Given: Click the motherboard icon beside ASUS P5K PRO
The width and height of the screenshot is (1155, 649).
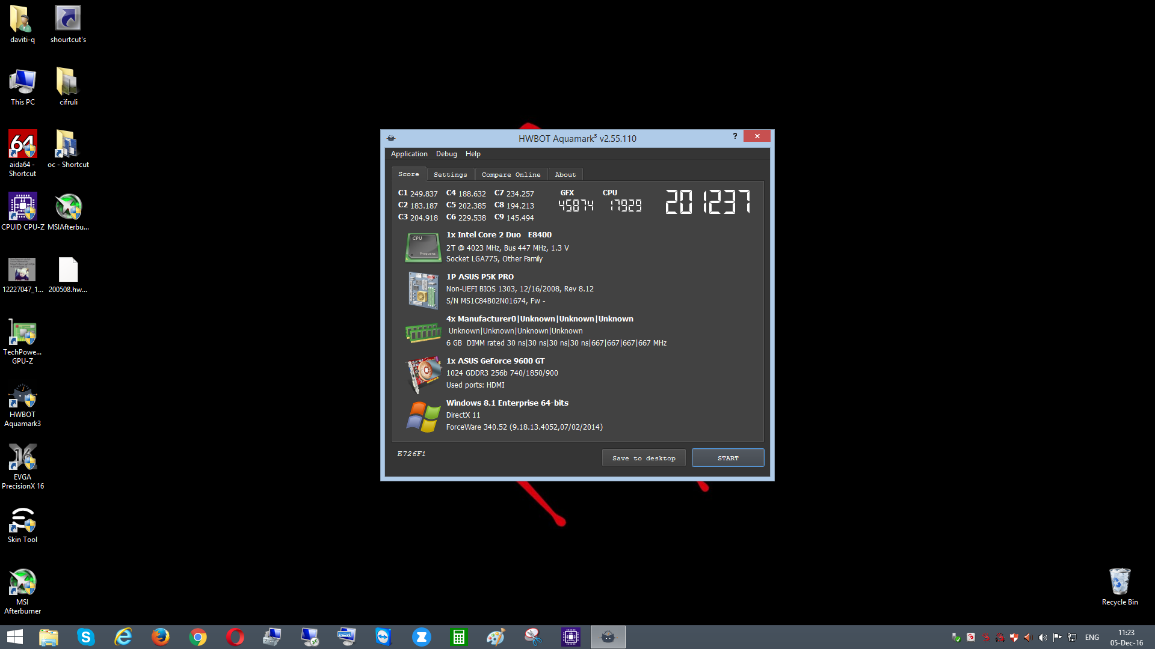Looking at the screenshot, I should pos(423,290).
